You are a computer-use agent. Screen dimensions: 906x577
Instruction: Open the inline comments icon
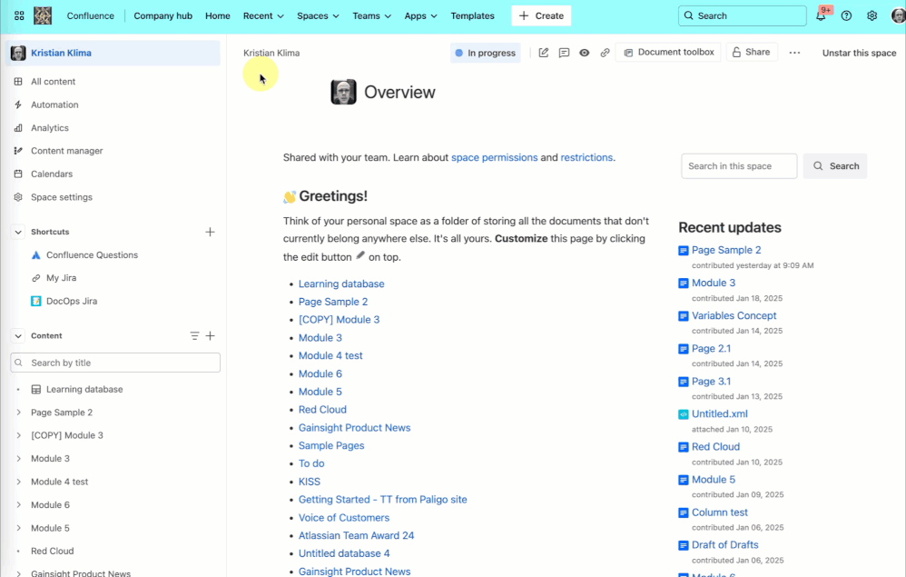pyautogui.click(x=564, y=53)
